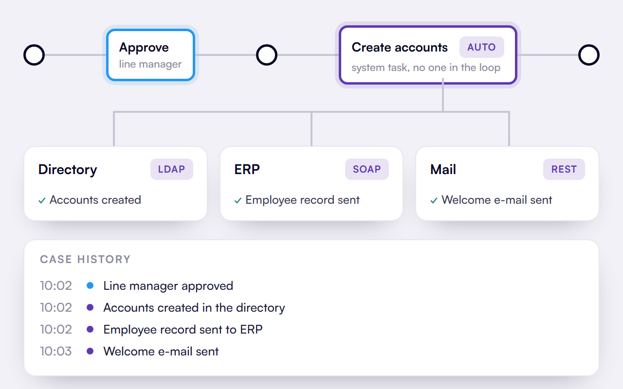
Task: Select the "Employee record sent to ERP" entry
Action: tap(183, 330)
